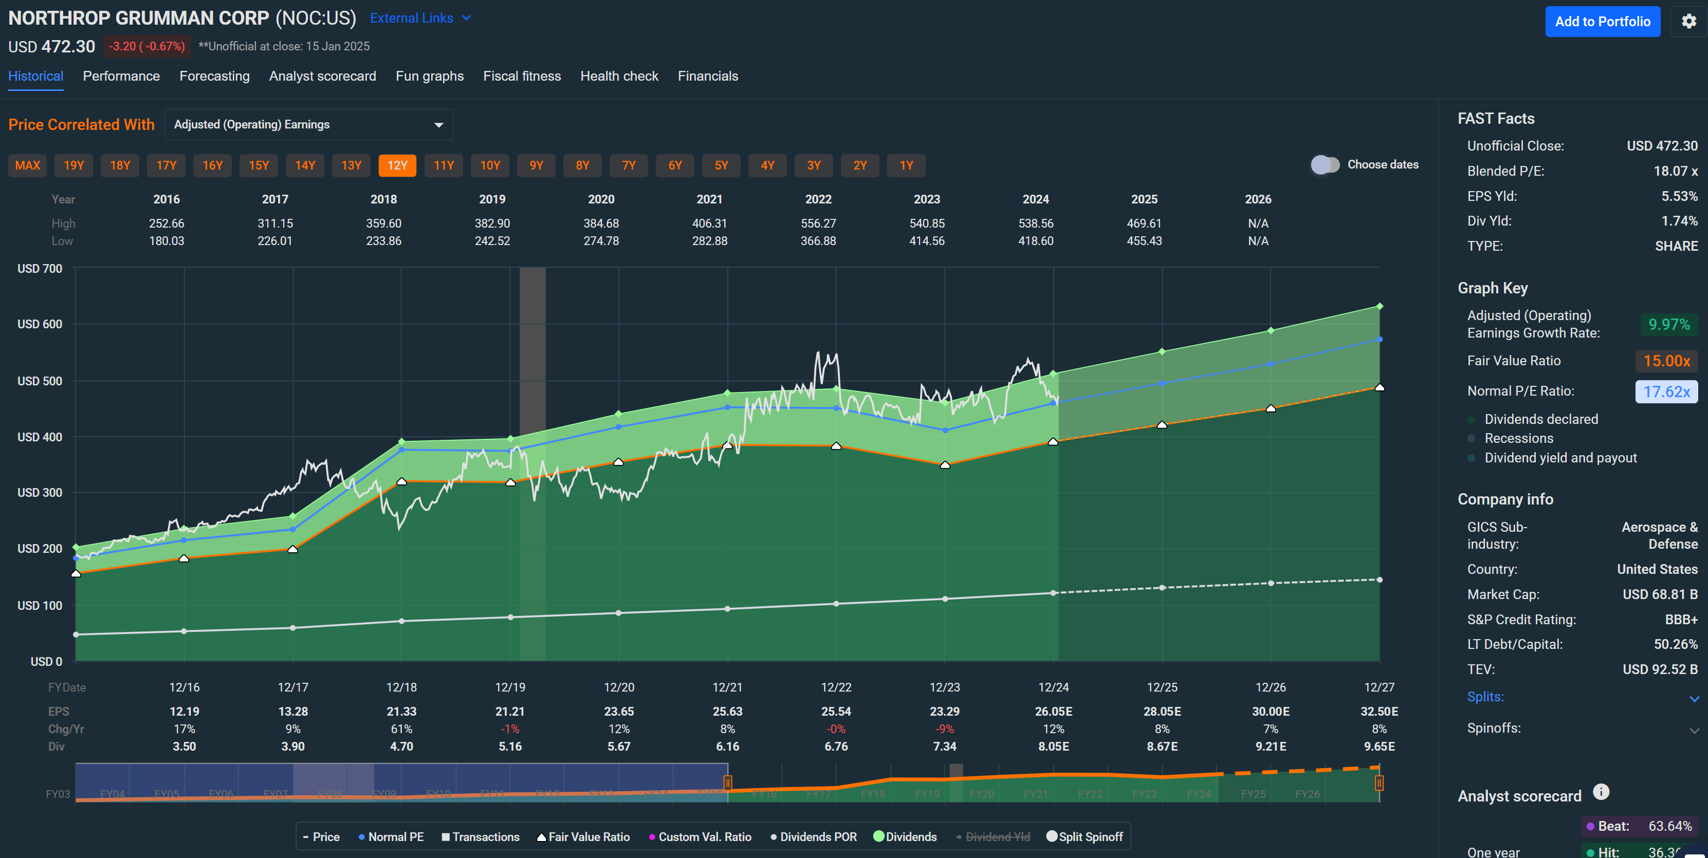Click the green Dividends legend dot
The width and height of the screenshot is (1708, 858).
click(x=879, y=836)
